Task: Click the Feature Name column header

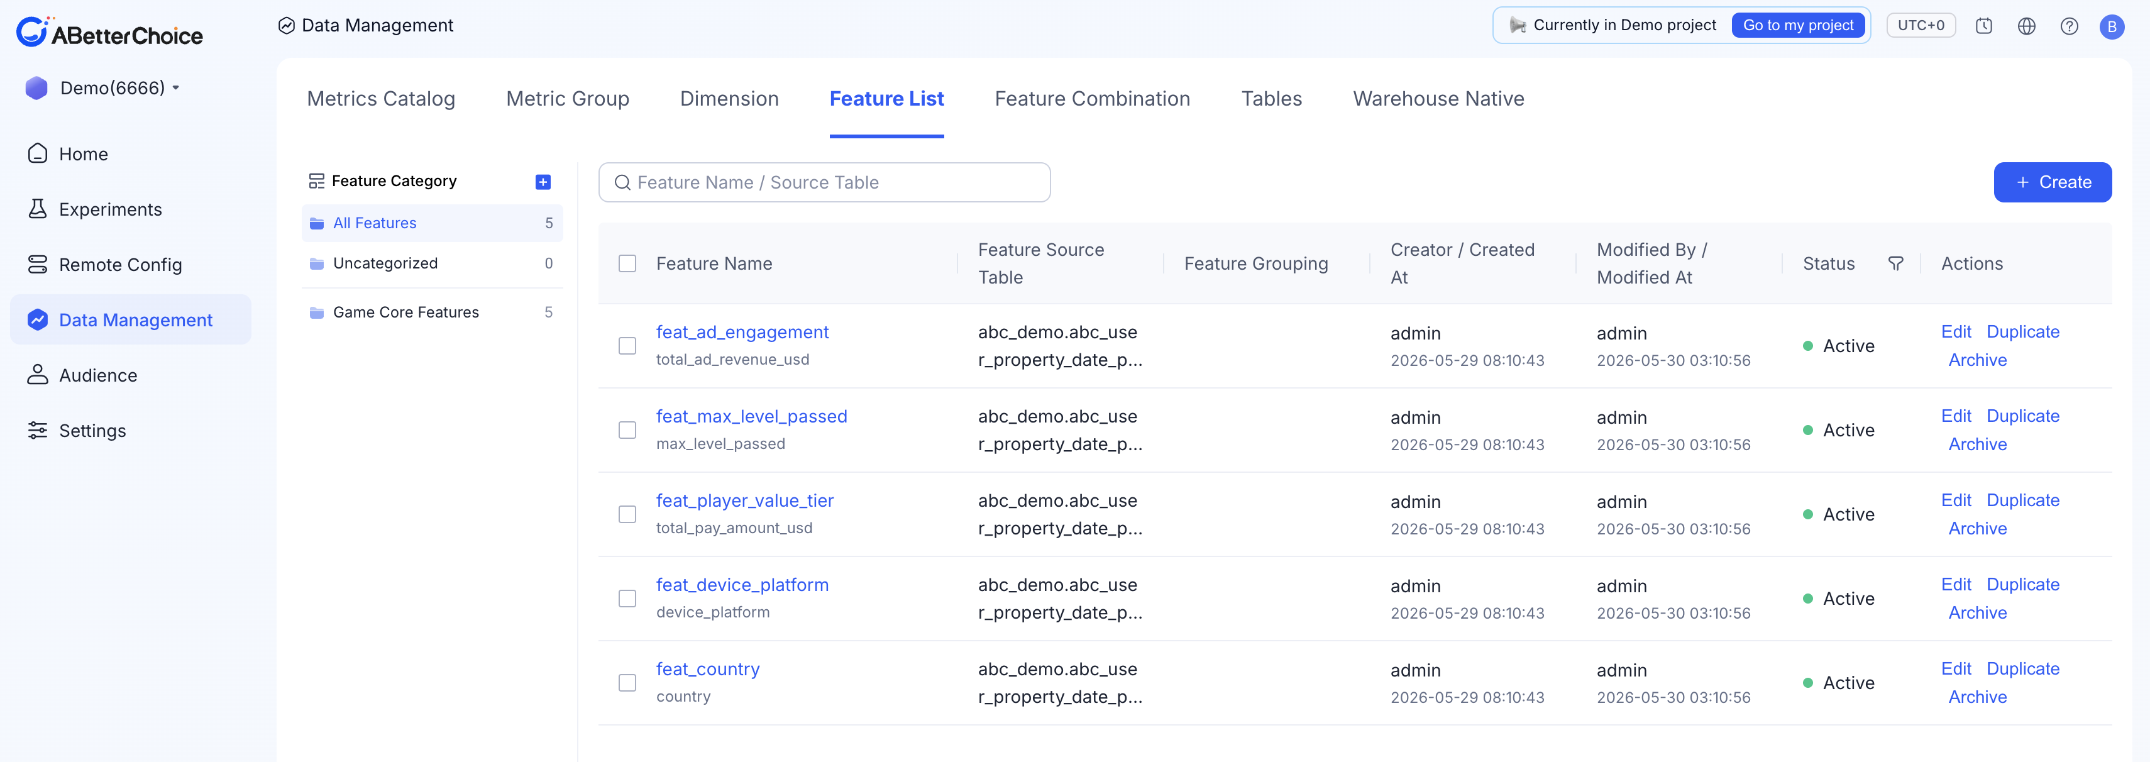Action: click(714, 263)
